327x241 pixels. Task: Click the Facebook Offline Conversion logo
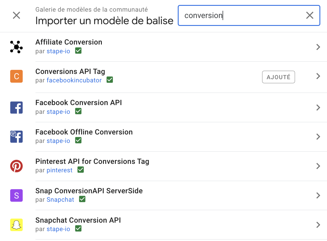(16, 137)
